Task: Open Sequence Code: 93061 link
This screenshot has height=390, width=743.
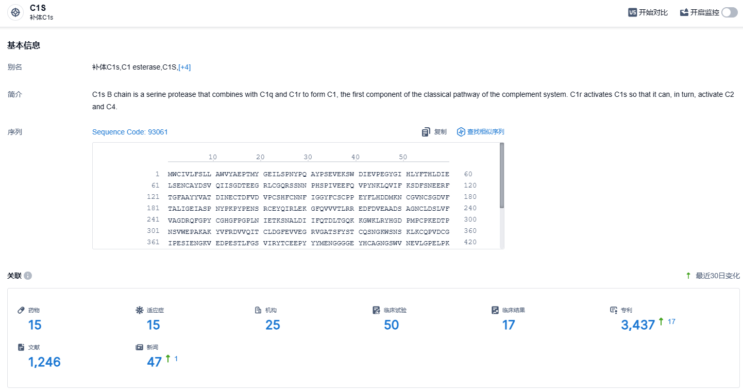Action: [130, 132]
